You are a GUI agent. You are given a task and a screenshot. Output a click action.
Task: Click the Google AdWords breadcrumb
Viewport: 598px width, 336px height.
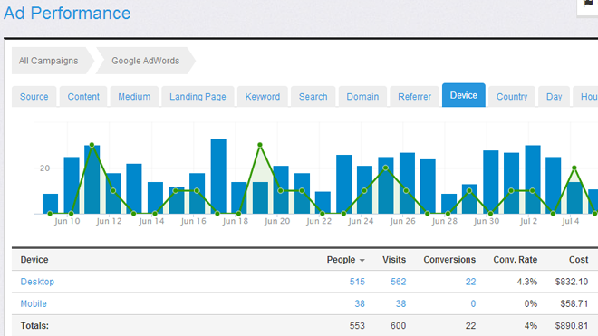coord(145,61)
